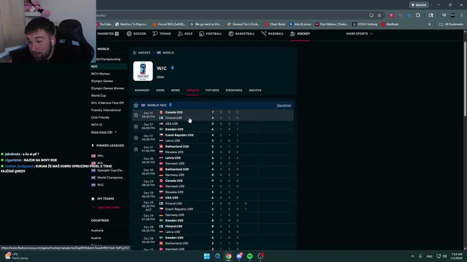Image resolution: width=467 pixels, height=262 pixels.
Task: Click the blue pin next to WJC title
Action: pyautogui.click(x=172, y=68)
